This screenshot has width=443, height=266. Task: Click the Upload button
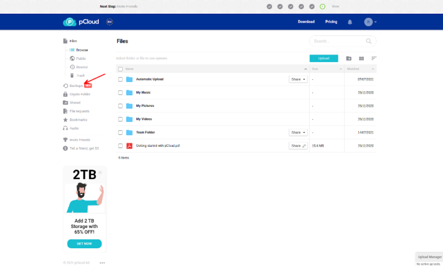[x=324, y=58]
